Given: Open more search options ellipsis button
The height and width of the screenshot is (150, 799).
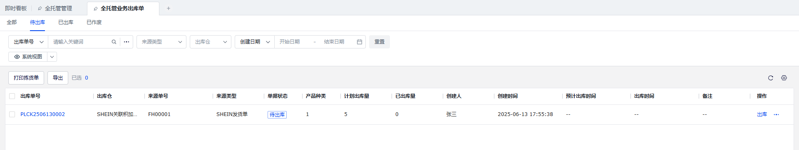Looking at the screenshot, I should (x=127, y=42).
